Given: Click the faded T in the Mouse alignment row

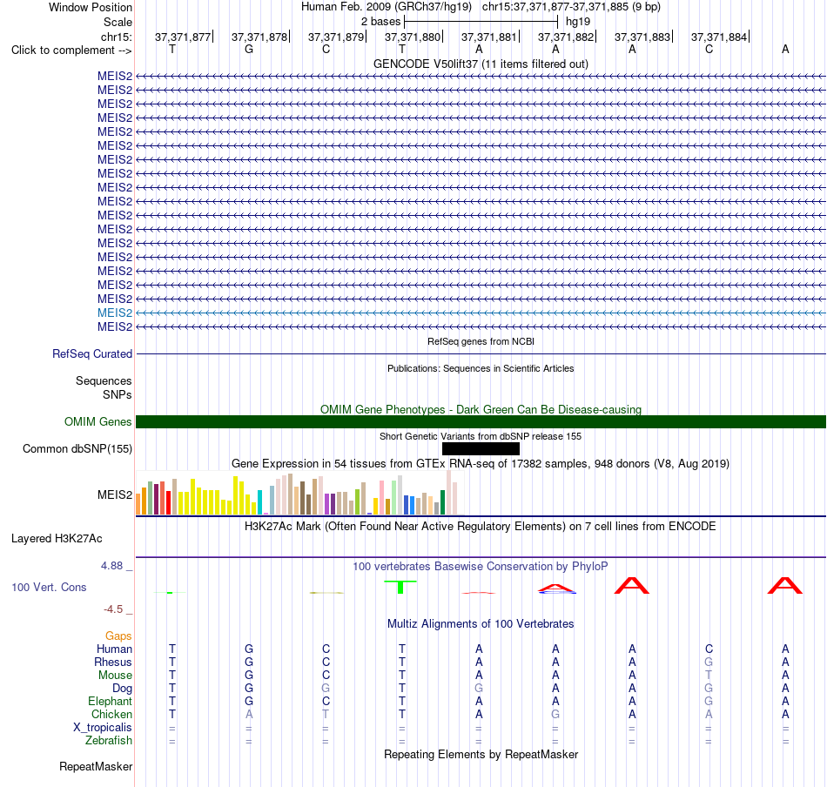Looking at the screenshot, I should [x=709, y=676].
